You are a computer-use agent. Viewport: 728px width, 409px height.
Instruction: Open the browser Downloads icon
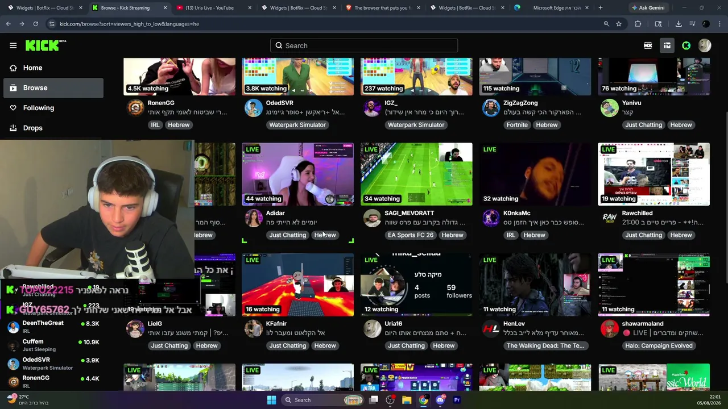pos(679,24)
